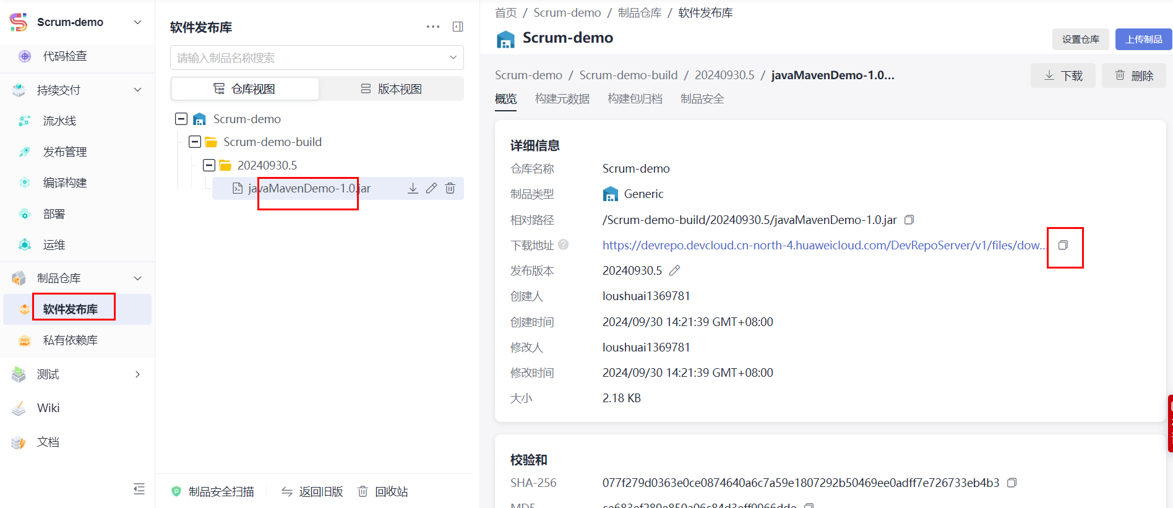The image size is (1173, 508).
Task: Click the 设置仓库 settings button
Action: pyautogui.click(x=1081, y=39)
